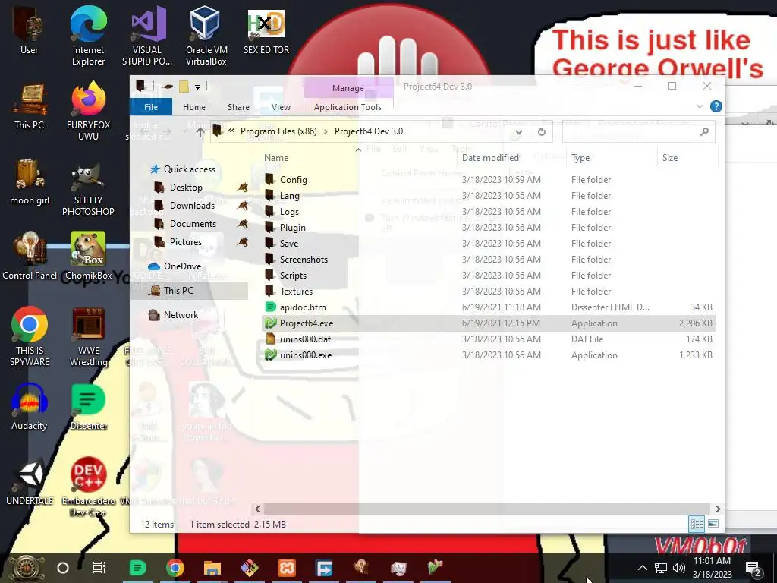Click the Explorer help question mark icon
The image size is (777, 583).
(716, 106)
